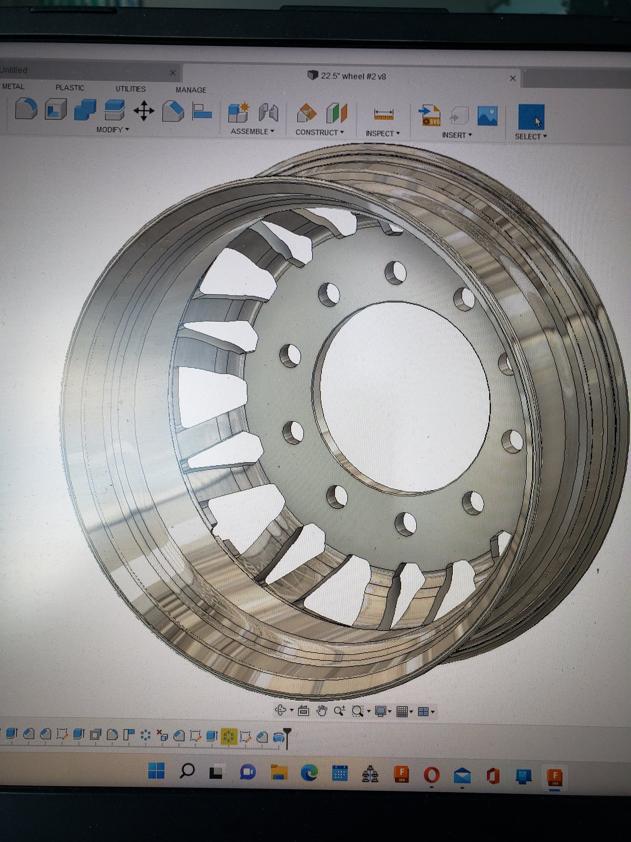The image size is (631, 842).
Task: Switch to the PLASTIC ribbon tab
Action: coord(70,88)
